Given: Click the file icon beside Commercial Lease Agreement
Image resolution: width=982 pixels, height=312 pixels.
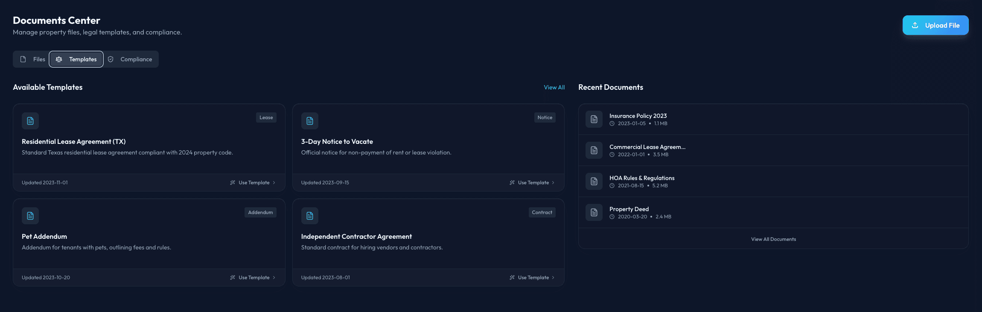Looking at the screenshot, I should click(594, 150).
